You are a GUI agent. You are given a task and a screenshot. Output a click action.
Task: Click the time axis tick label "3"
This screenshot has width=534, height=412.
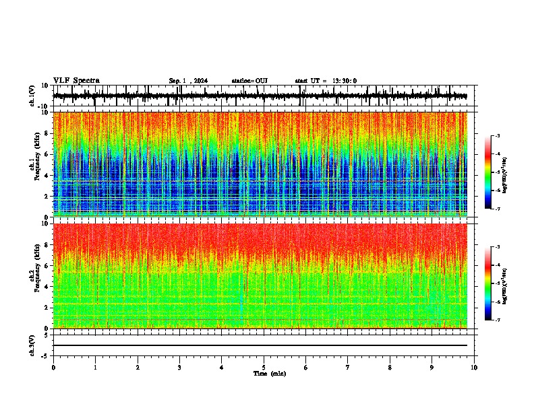179,368
